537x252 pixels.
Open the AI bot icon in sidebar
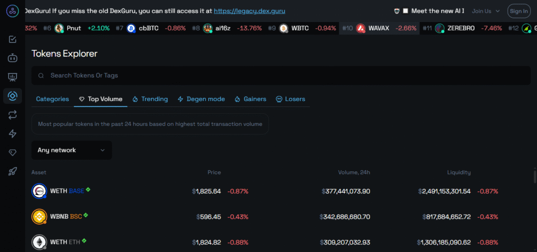point(13,58)
